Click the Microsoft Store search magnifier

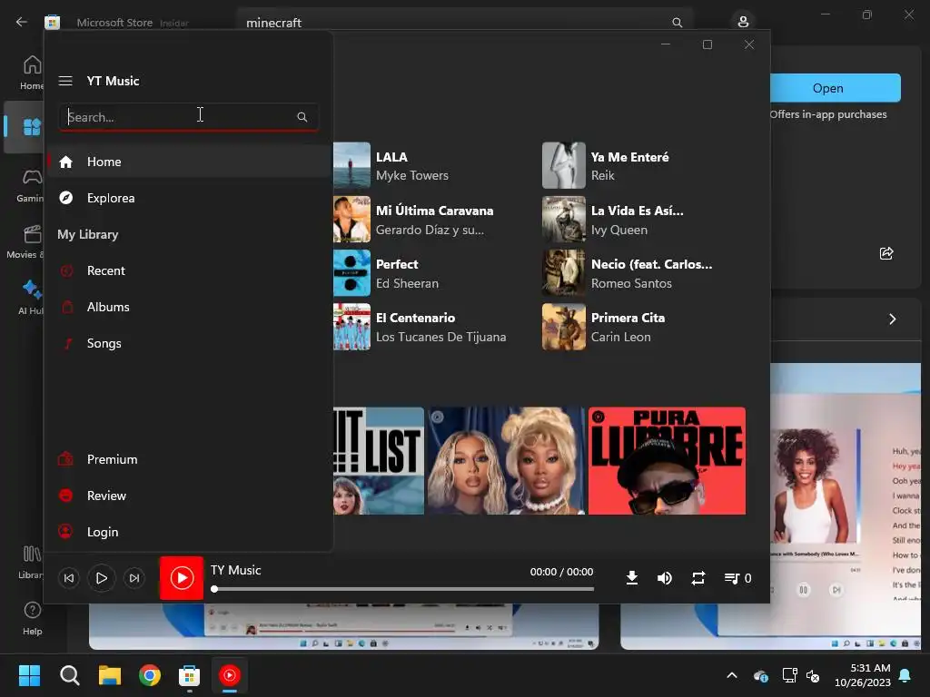pyautogui.click(x=677, y=23)
